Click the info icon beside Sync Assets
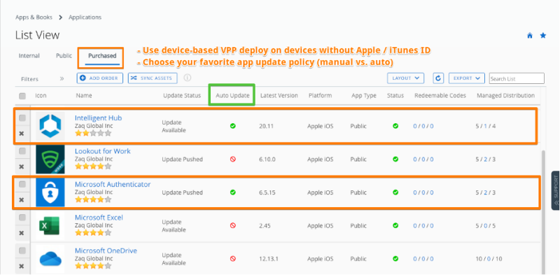Viewport: 560px width, 275px height. click(x=187, y=78)
